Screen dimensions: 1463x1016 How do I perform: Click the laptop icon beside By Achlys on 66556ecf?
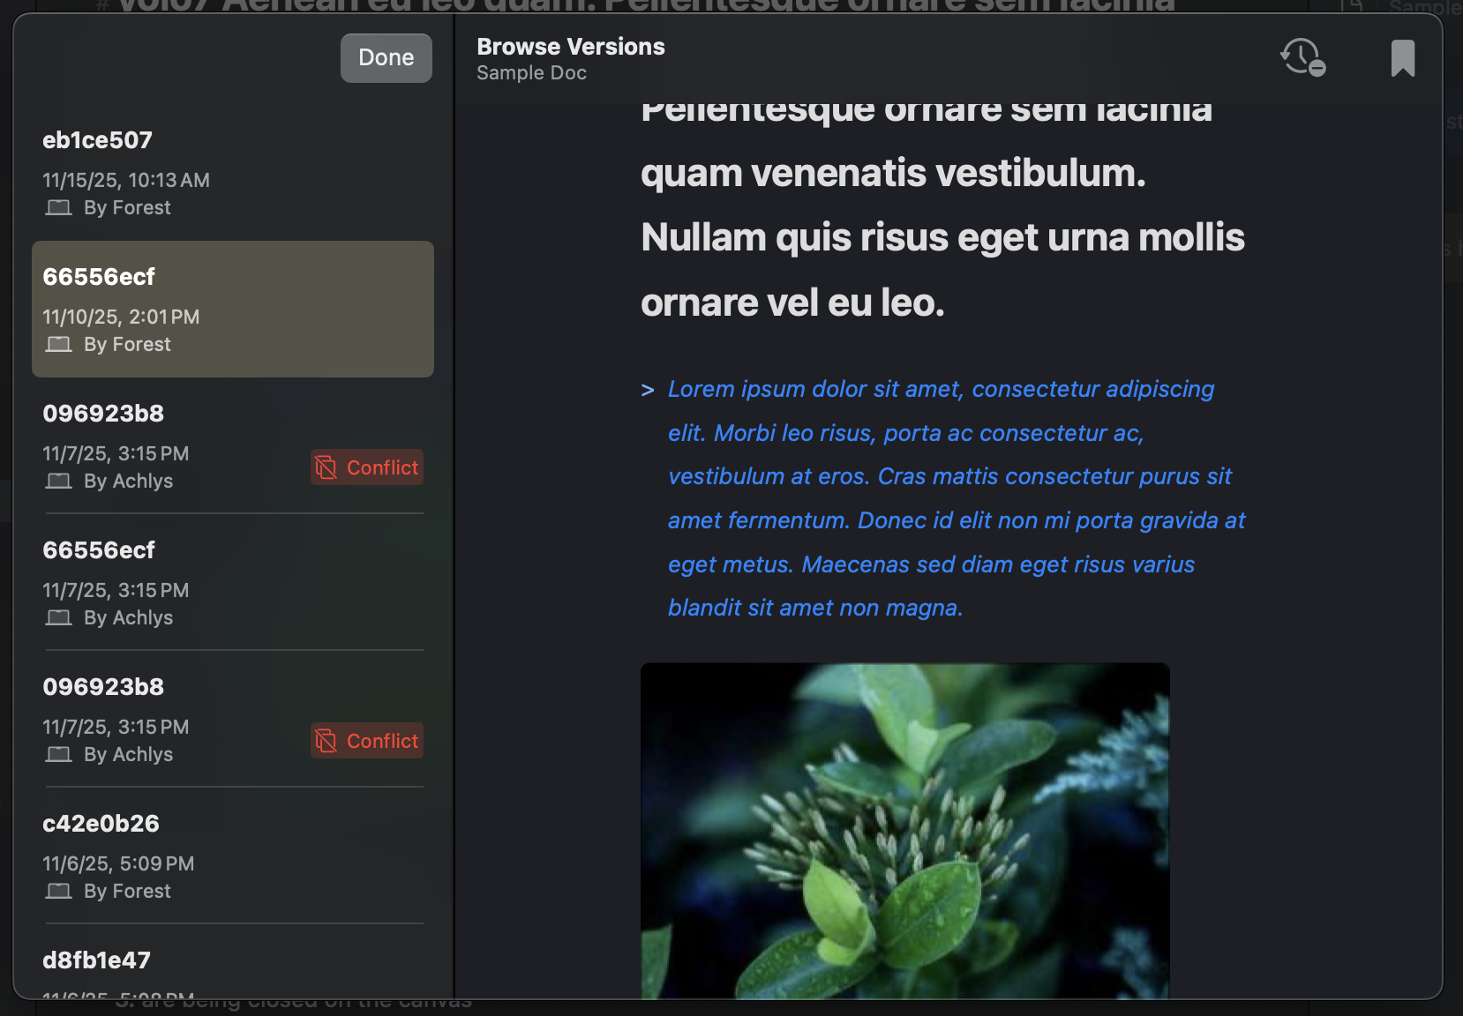[58, 617]
